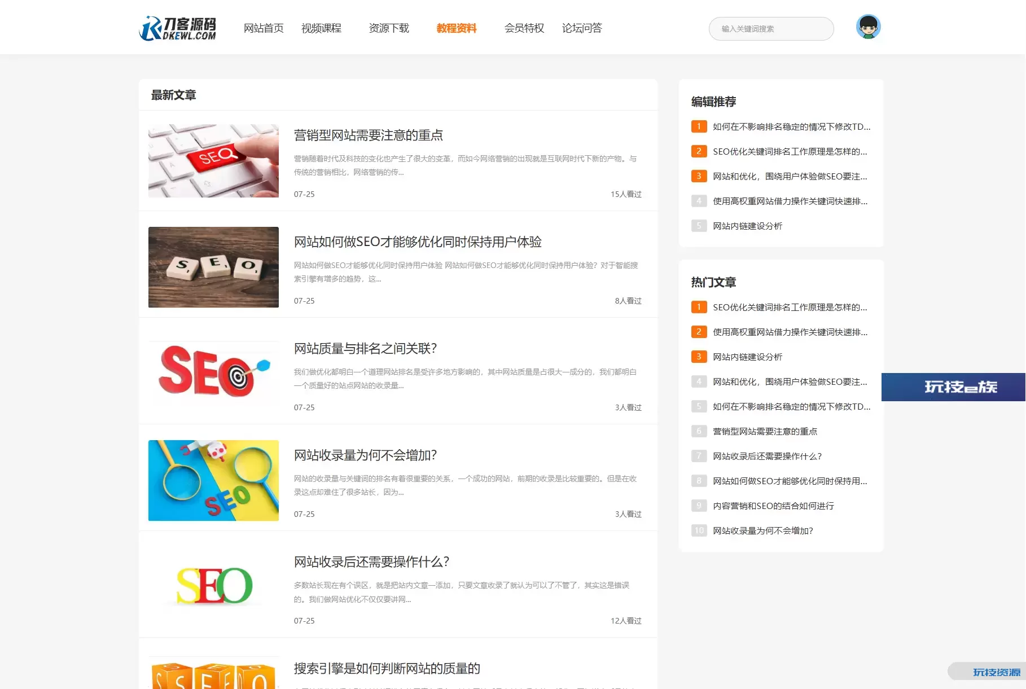The width and height of the screenshot is (1026, 689).
Task: Click the orange SEO cubes thumbnail
Action: click(213, 674)
